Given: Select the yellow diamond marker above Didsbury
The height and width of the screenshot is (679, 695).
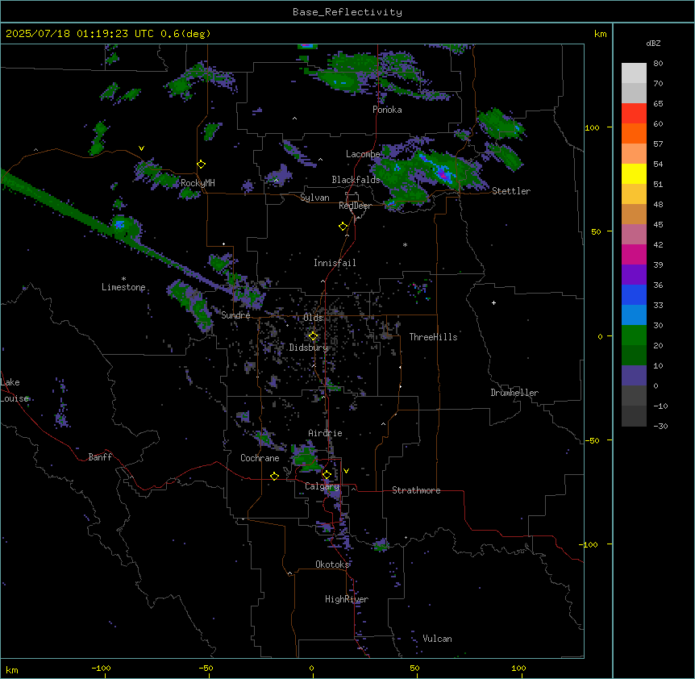Looking at the screenshot, I should coord(313,336).
